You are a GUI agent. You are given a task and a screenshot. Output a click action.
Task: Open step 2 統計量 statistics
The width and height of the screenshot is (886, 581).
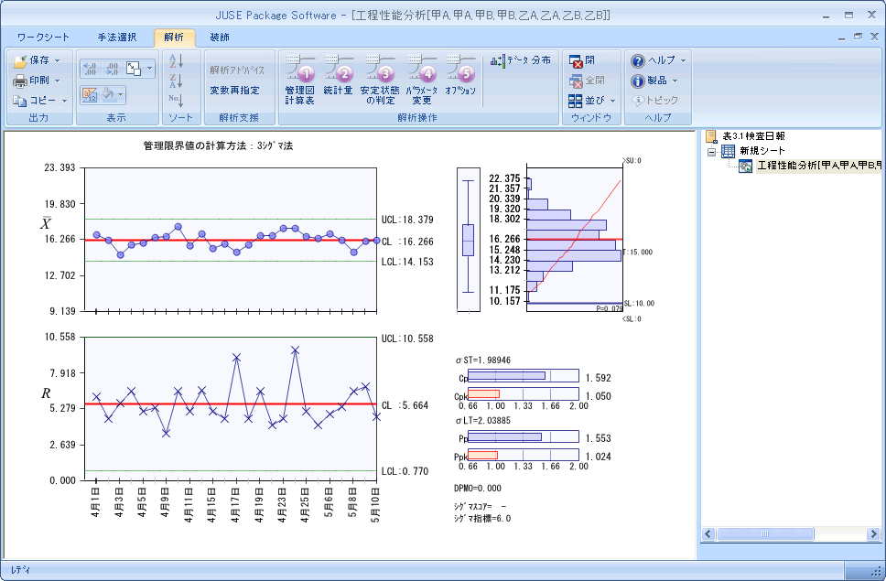tap(338, 81)
